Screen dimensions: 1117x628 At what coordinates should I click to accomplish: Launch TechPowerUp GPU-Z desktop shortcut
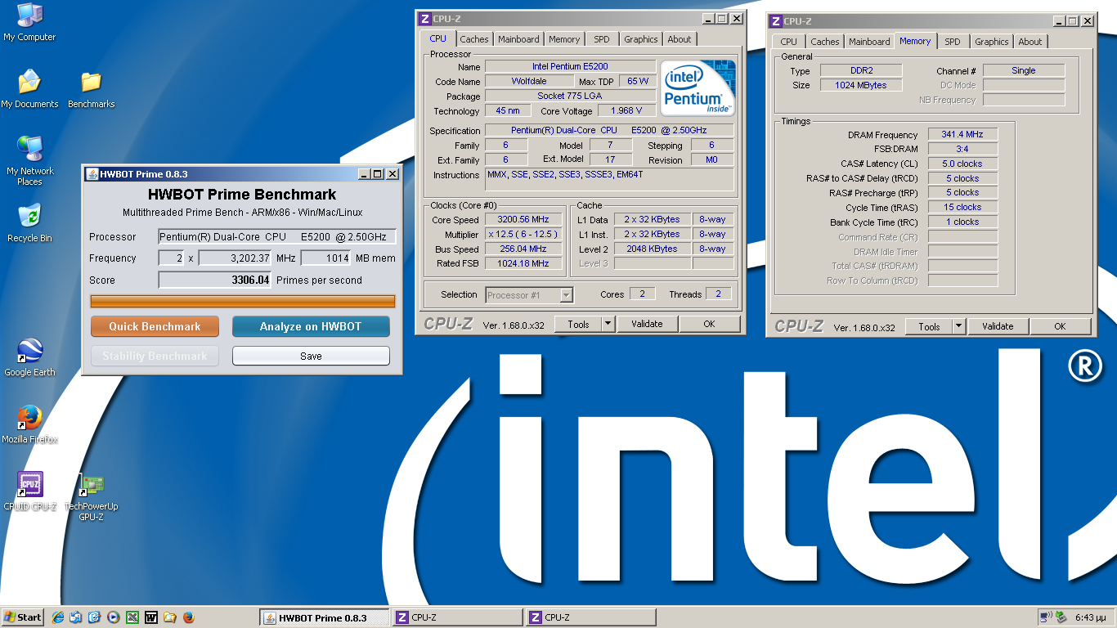pyautogui.click(x=91, y=496)
